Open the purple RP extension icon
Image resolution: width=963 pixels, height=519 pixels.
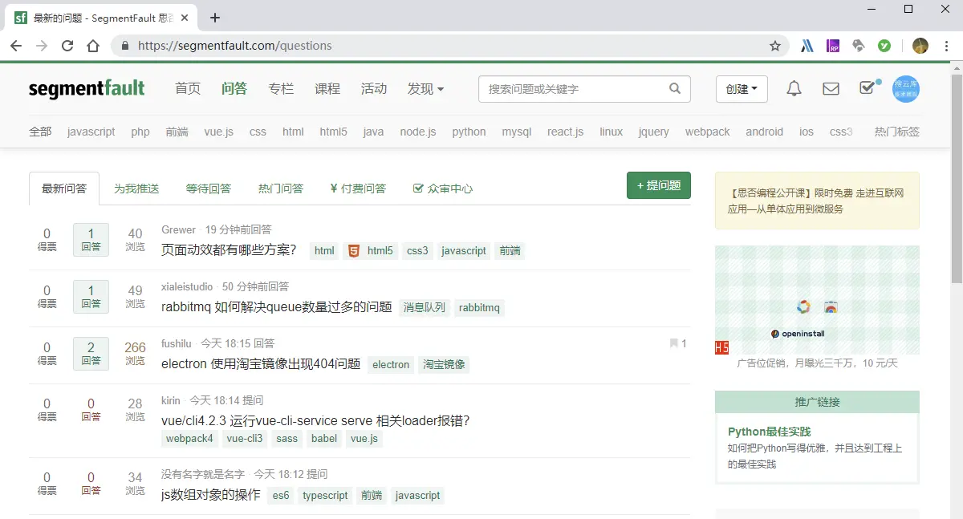(x=833, y=46)
